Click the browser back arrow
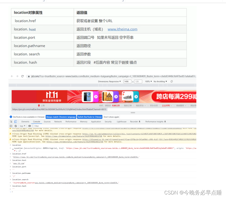Viewport: 226px width, 198px height. tap(12, 76)
